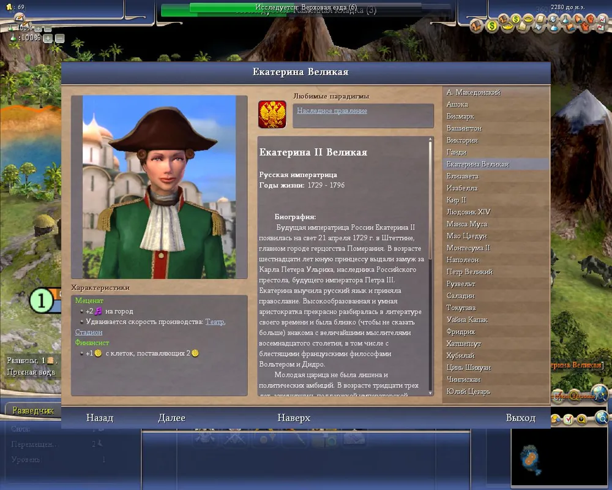The image size is (612, 490).
Task: Select Наполеон in the leader list
Action: coord(496,260)
